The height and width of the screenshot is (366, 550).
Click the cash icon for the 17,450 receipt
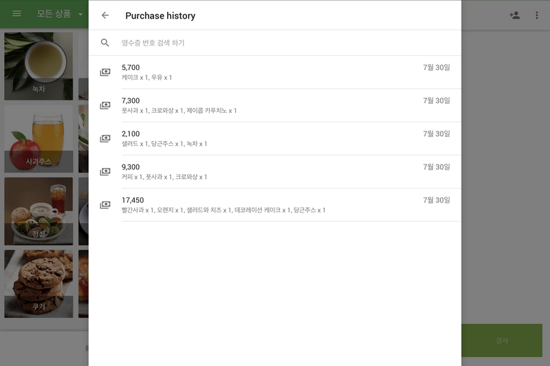(105, 204)
